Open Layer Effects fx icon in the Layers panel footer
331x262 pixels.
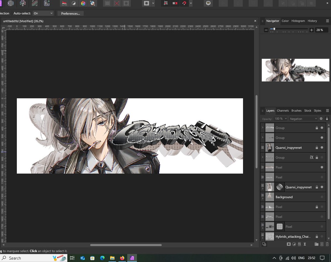tap(299, 244)
